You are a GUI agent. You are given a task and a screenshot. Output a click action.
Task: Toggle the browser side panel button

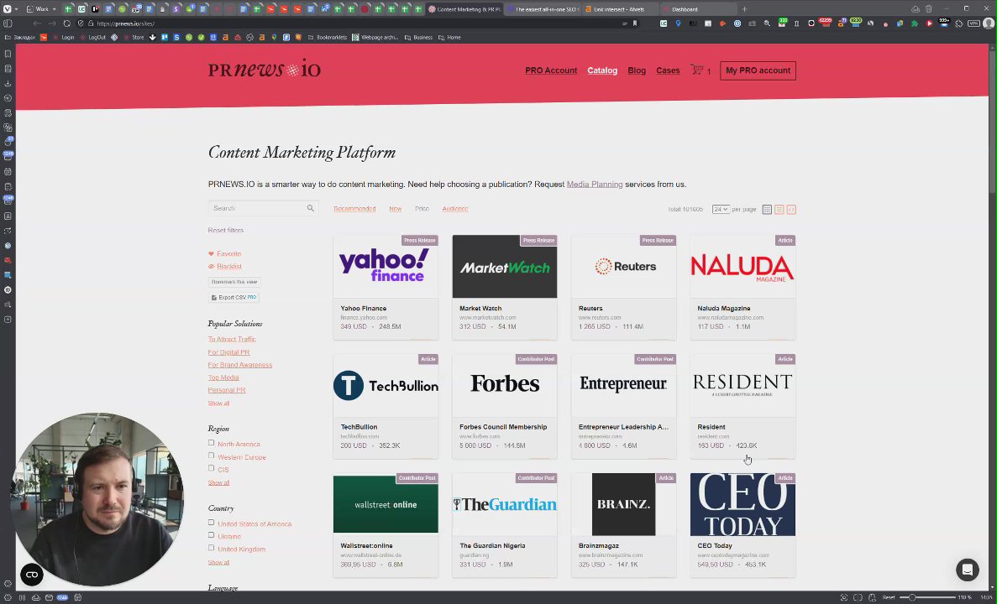tap(8, 23)
